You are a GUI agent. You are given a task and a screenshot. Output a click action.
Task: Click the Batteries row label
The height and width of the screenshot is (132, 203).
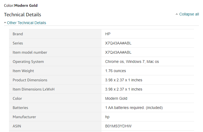coord(20,108)
